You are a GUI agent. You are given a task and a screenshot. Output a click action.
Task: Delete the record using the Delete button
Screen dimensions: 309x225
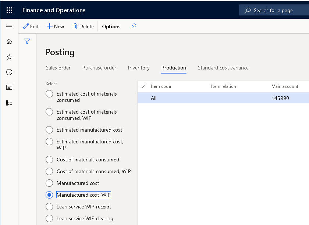point(83,26)
